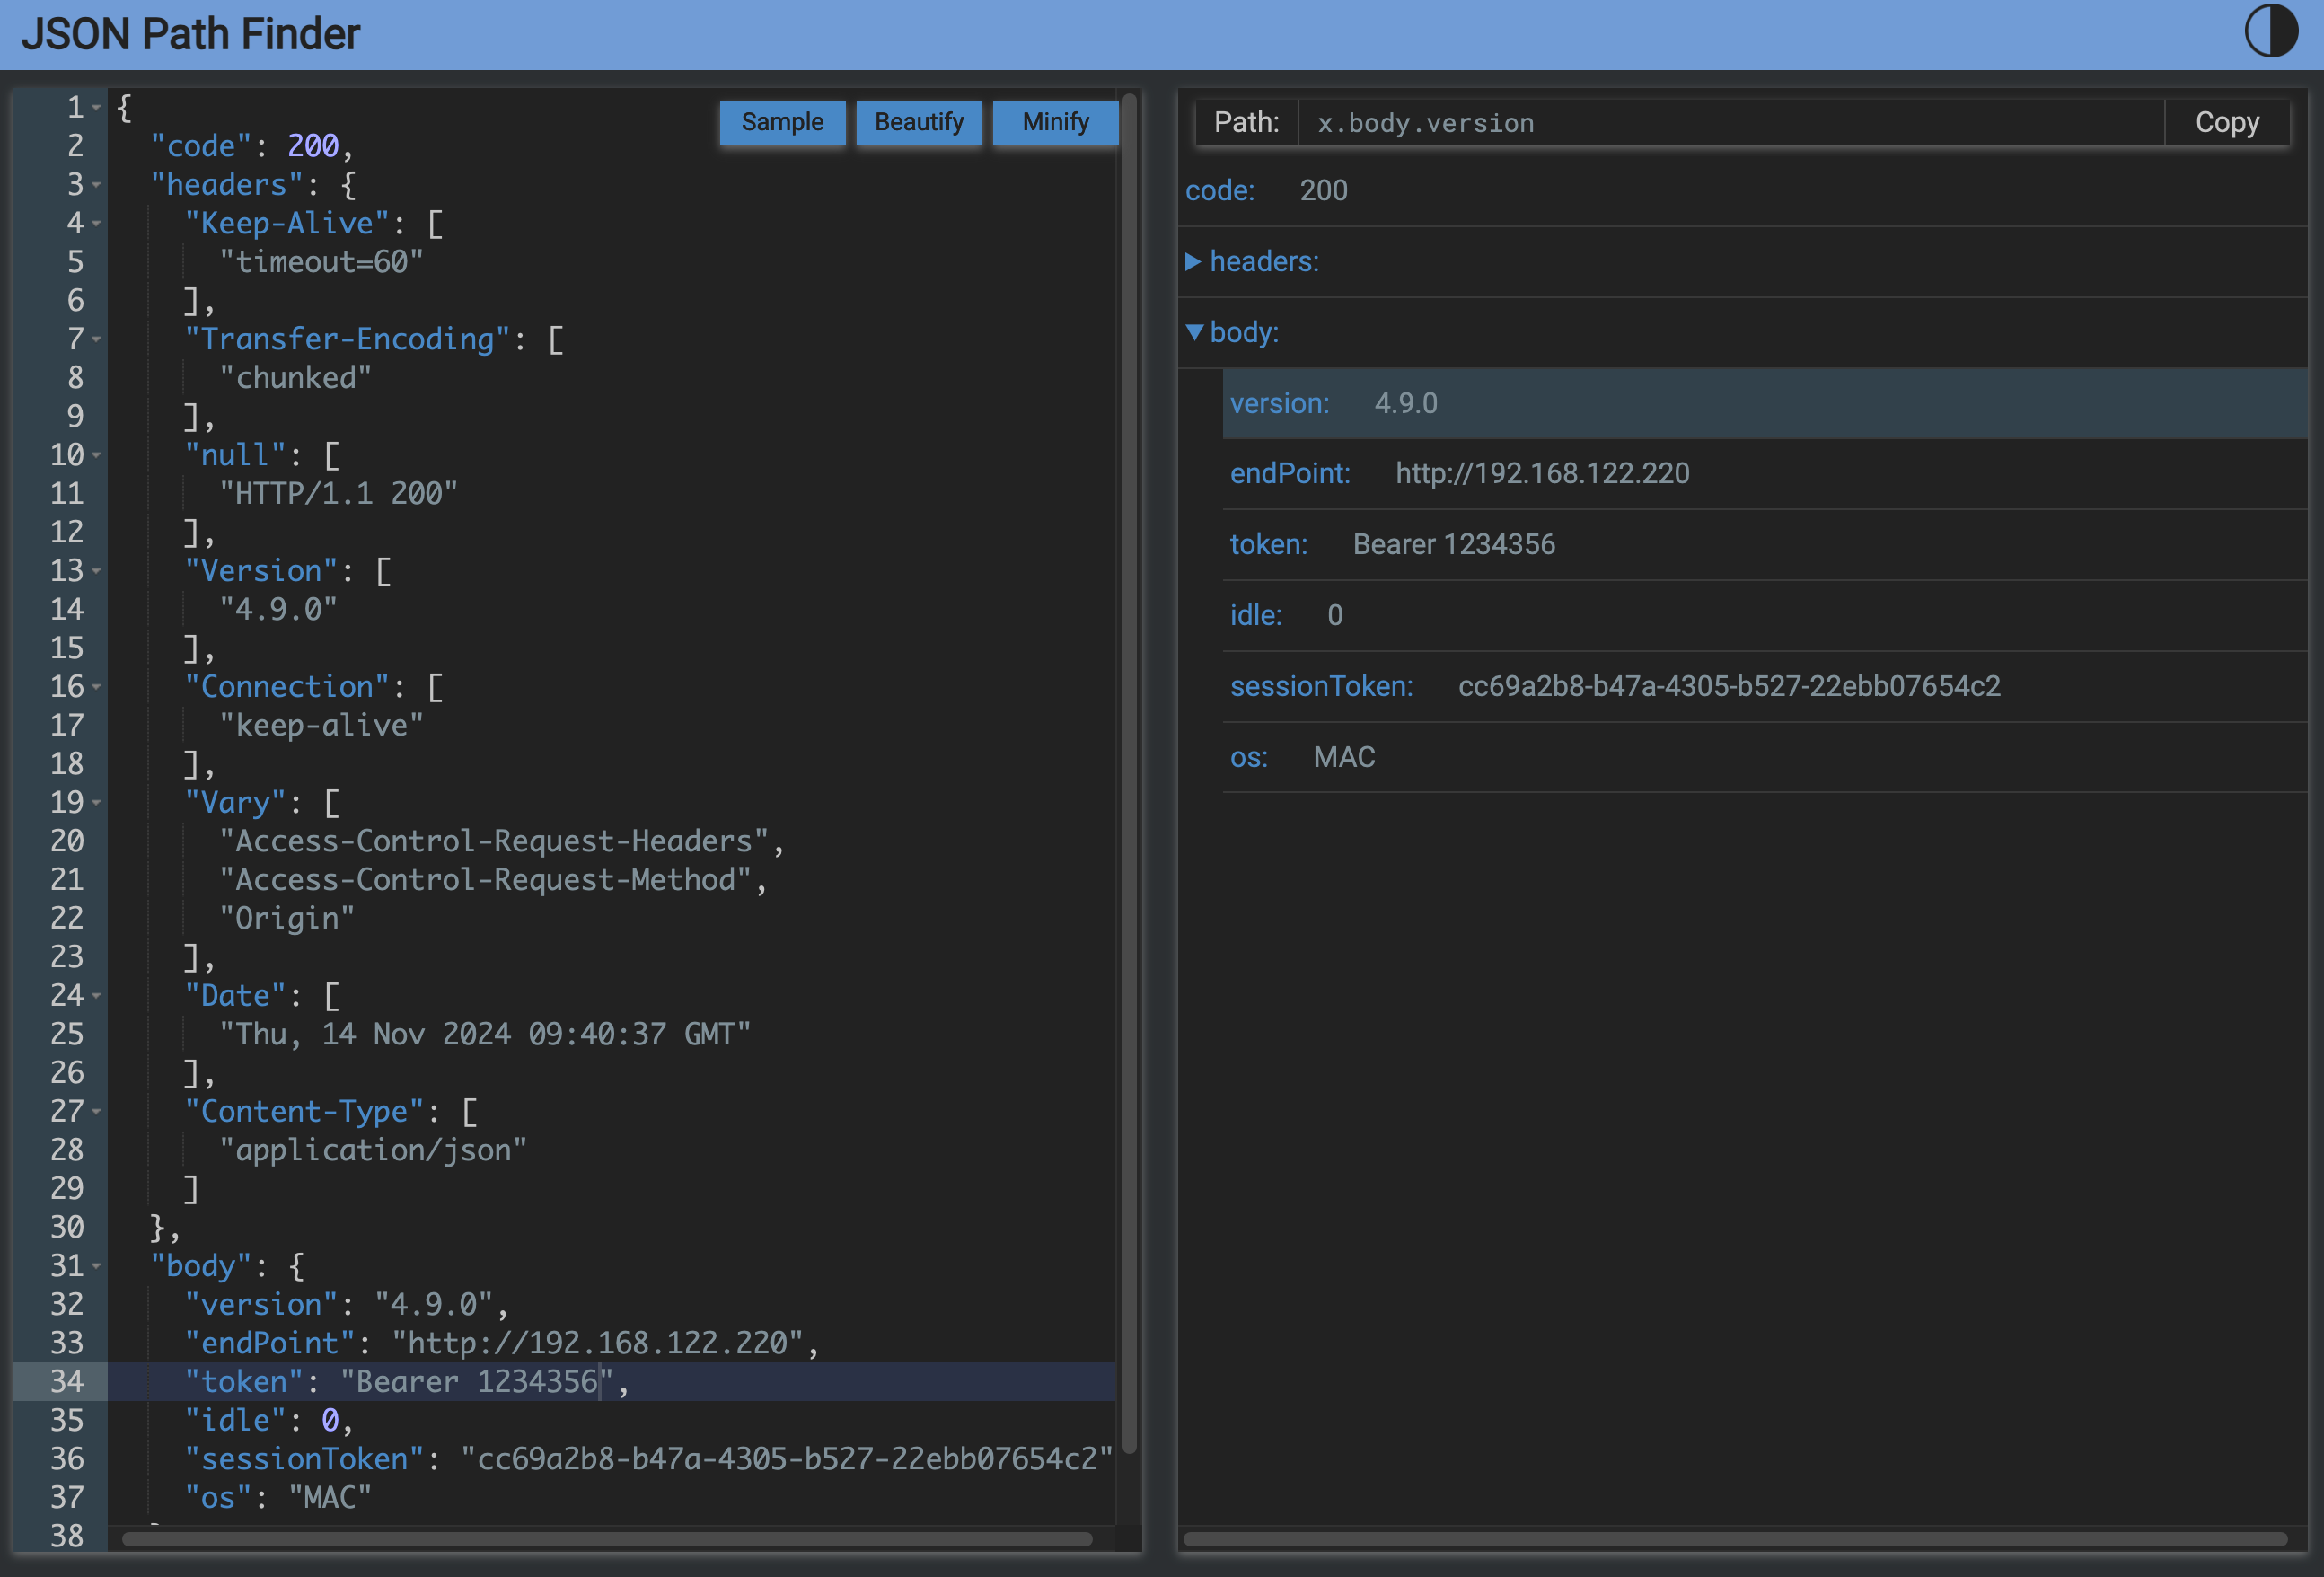Fold the Vary array at line 19

[97, 802]
